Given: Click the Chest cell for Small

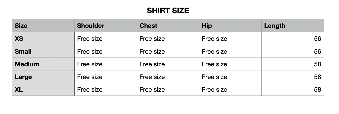Looking at the screenshot, I should [152, 51].
